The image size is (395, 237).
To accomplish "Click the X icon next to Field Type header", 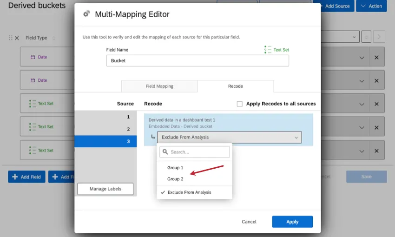I will 17,38.
